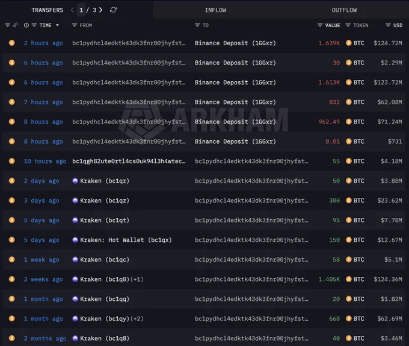
Task: Click Kraken logo icon in bc1qr row
Action: point(75,181)
